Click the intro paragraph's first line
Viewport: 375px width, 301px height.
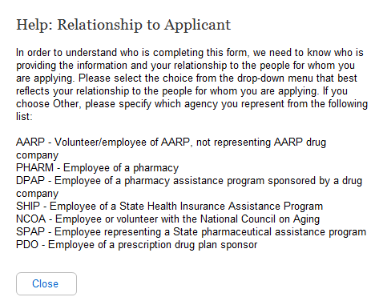coord(190,53)
